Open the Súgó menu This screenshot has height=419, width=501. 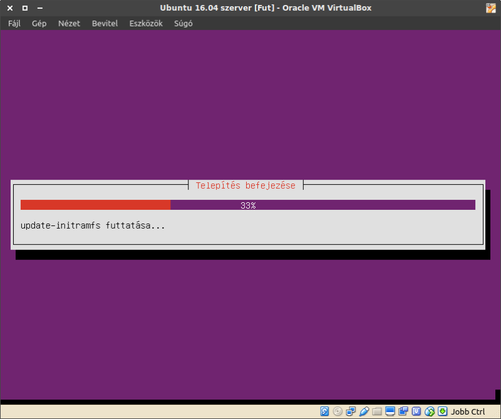point(183,23)
